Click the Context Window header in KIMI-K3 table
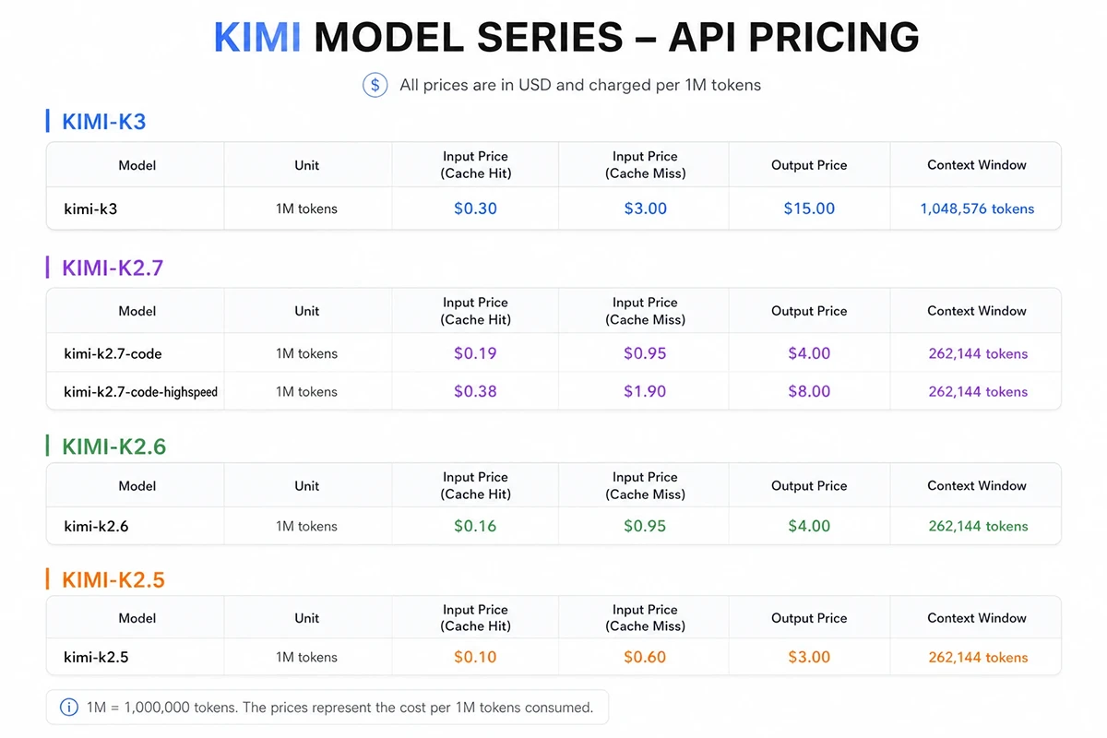The image size is (1107, 738). pos(977,165)
